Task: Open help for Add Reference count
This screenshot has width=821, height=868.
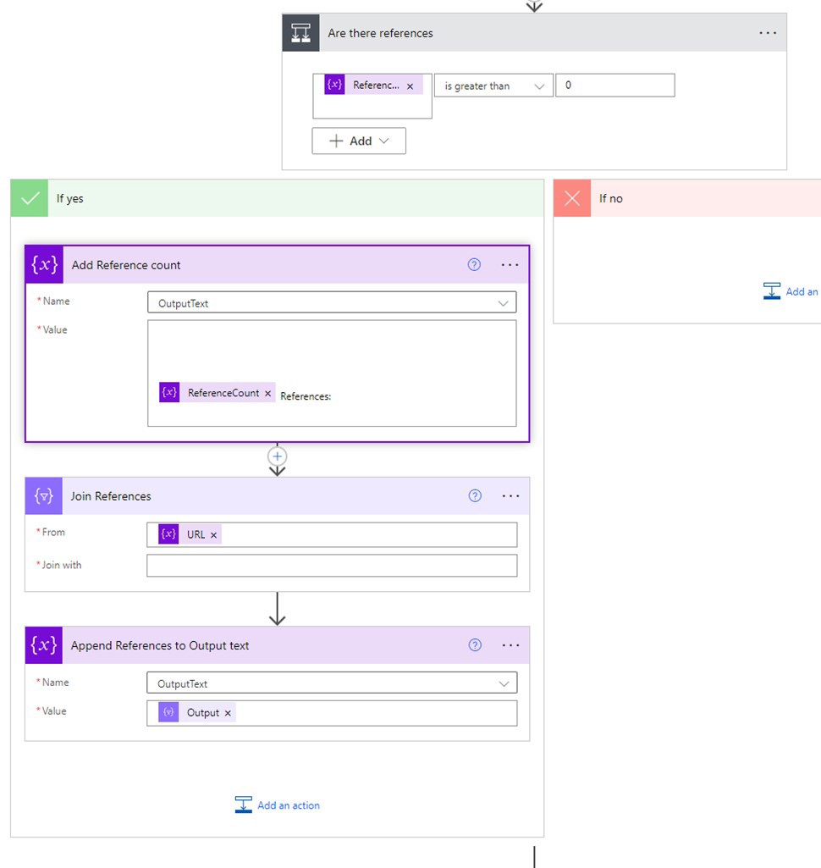Action: [x=474, y=265]
